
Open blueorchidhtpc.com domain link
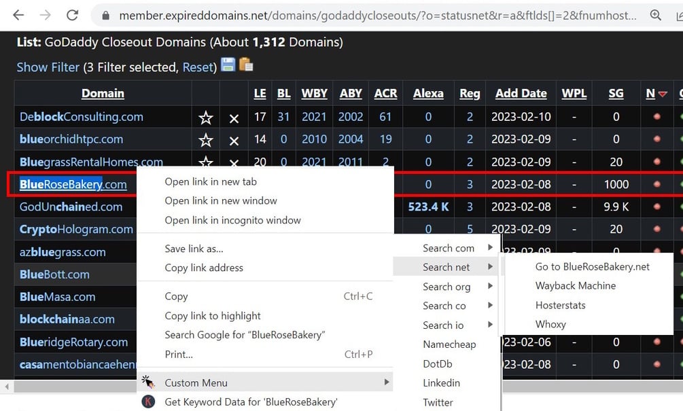pos(71,139)
